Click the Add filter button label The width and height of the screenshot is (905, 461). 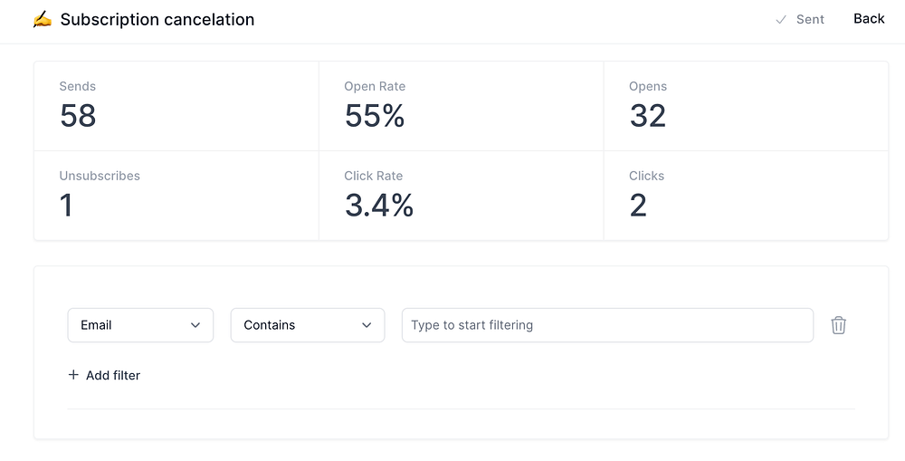pyautogui.click(x=113, y=375)
